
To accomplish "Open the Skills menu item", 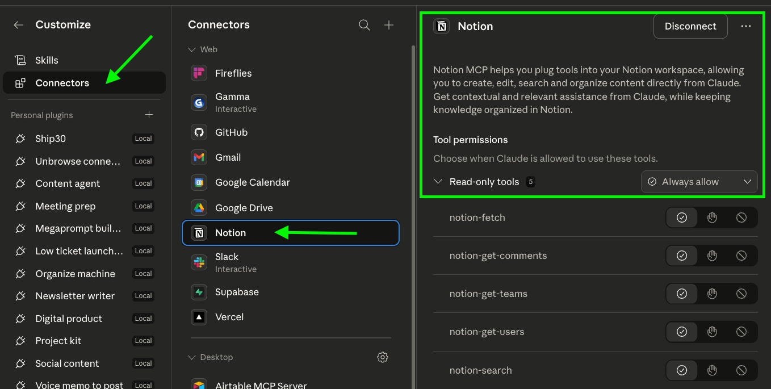I will (47, 60).
